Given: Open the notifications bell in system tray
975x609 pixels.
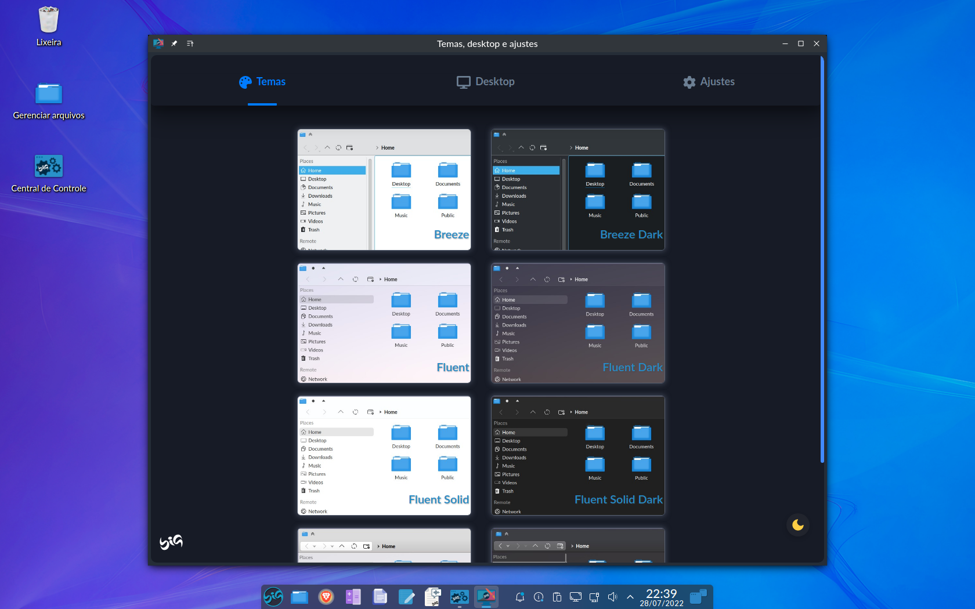Looking at the screenshot, I should point(520,597).
